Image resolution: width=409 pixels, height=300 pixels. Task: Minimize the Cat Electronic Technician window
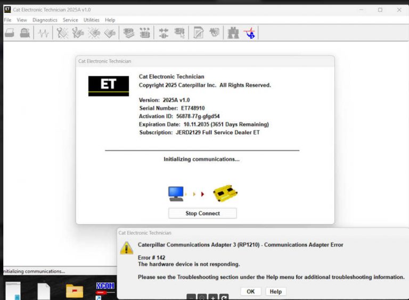coord(361,10)
